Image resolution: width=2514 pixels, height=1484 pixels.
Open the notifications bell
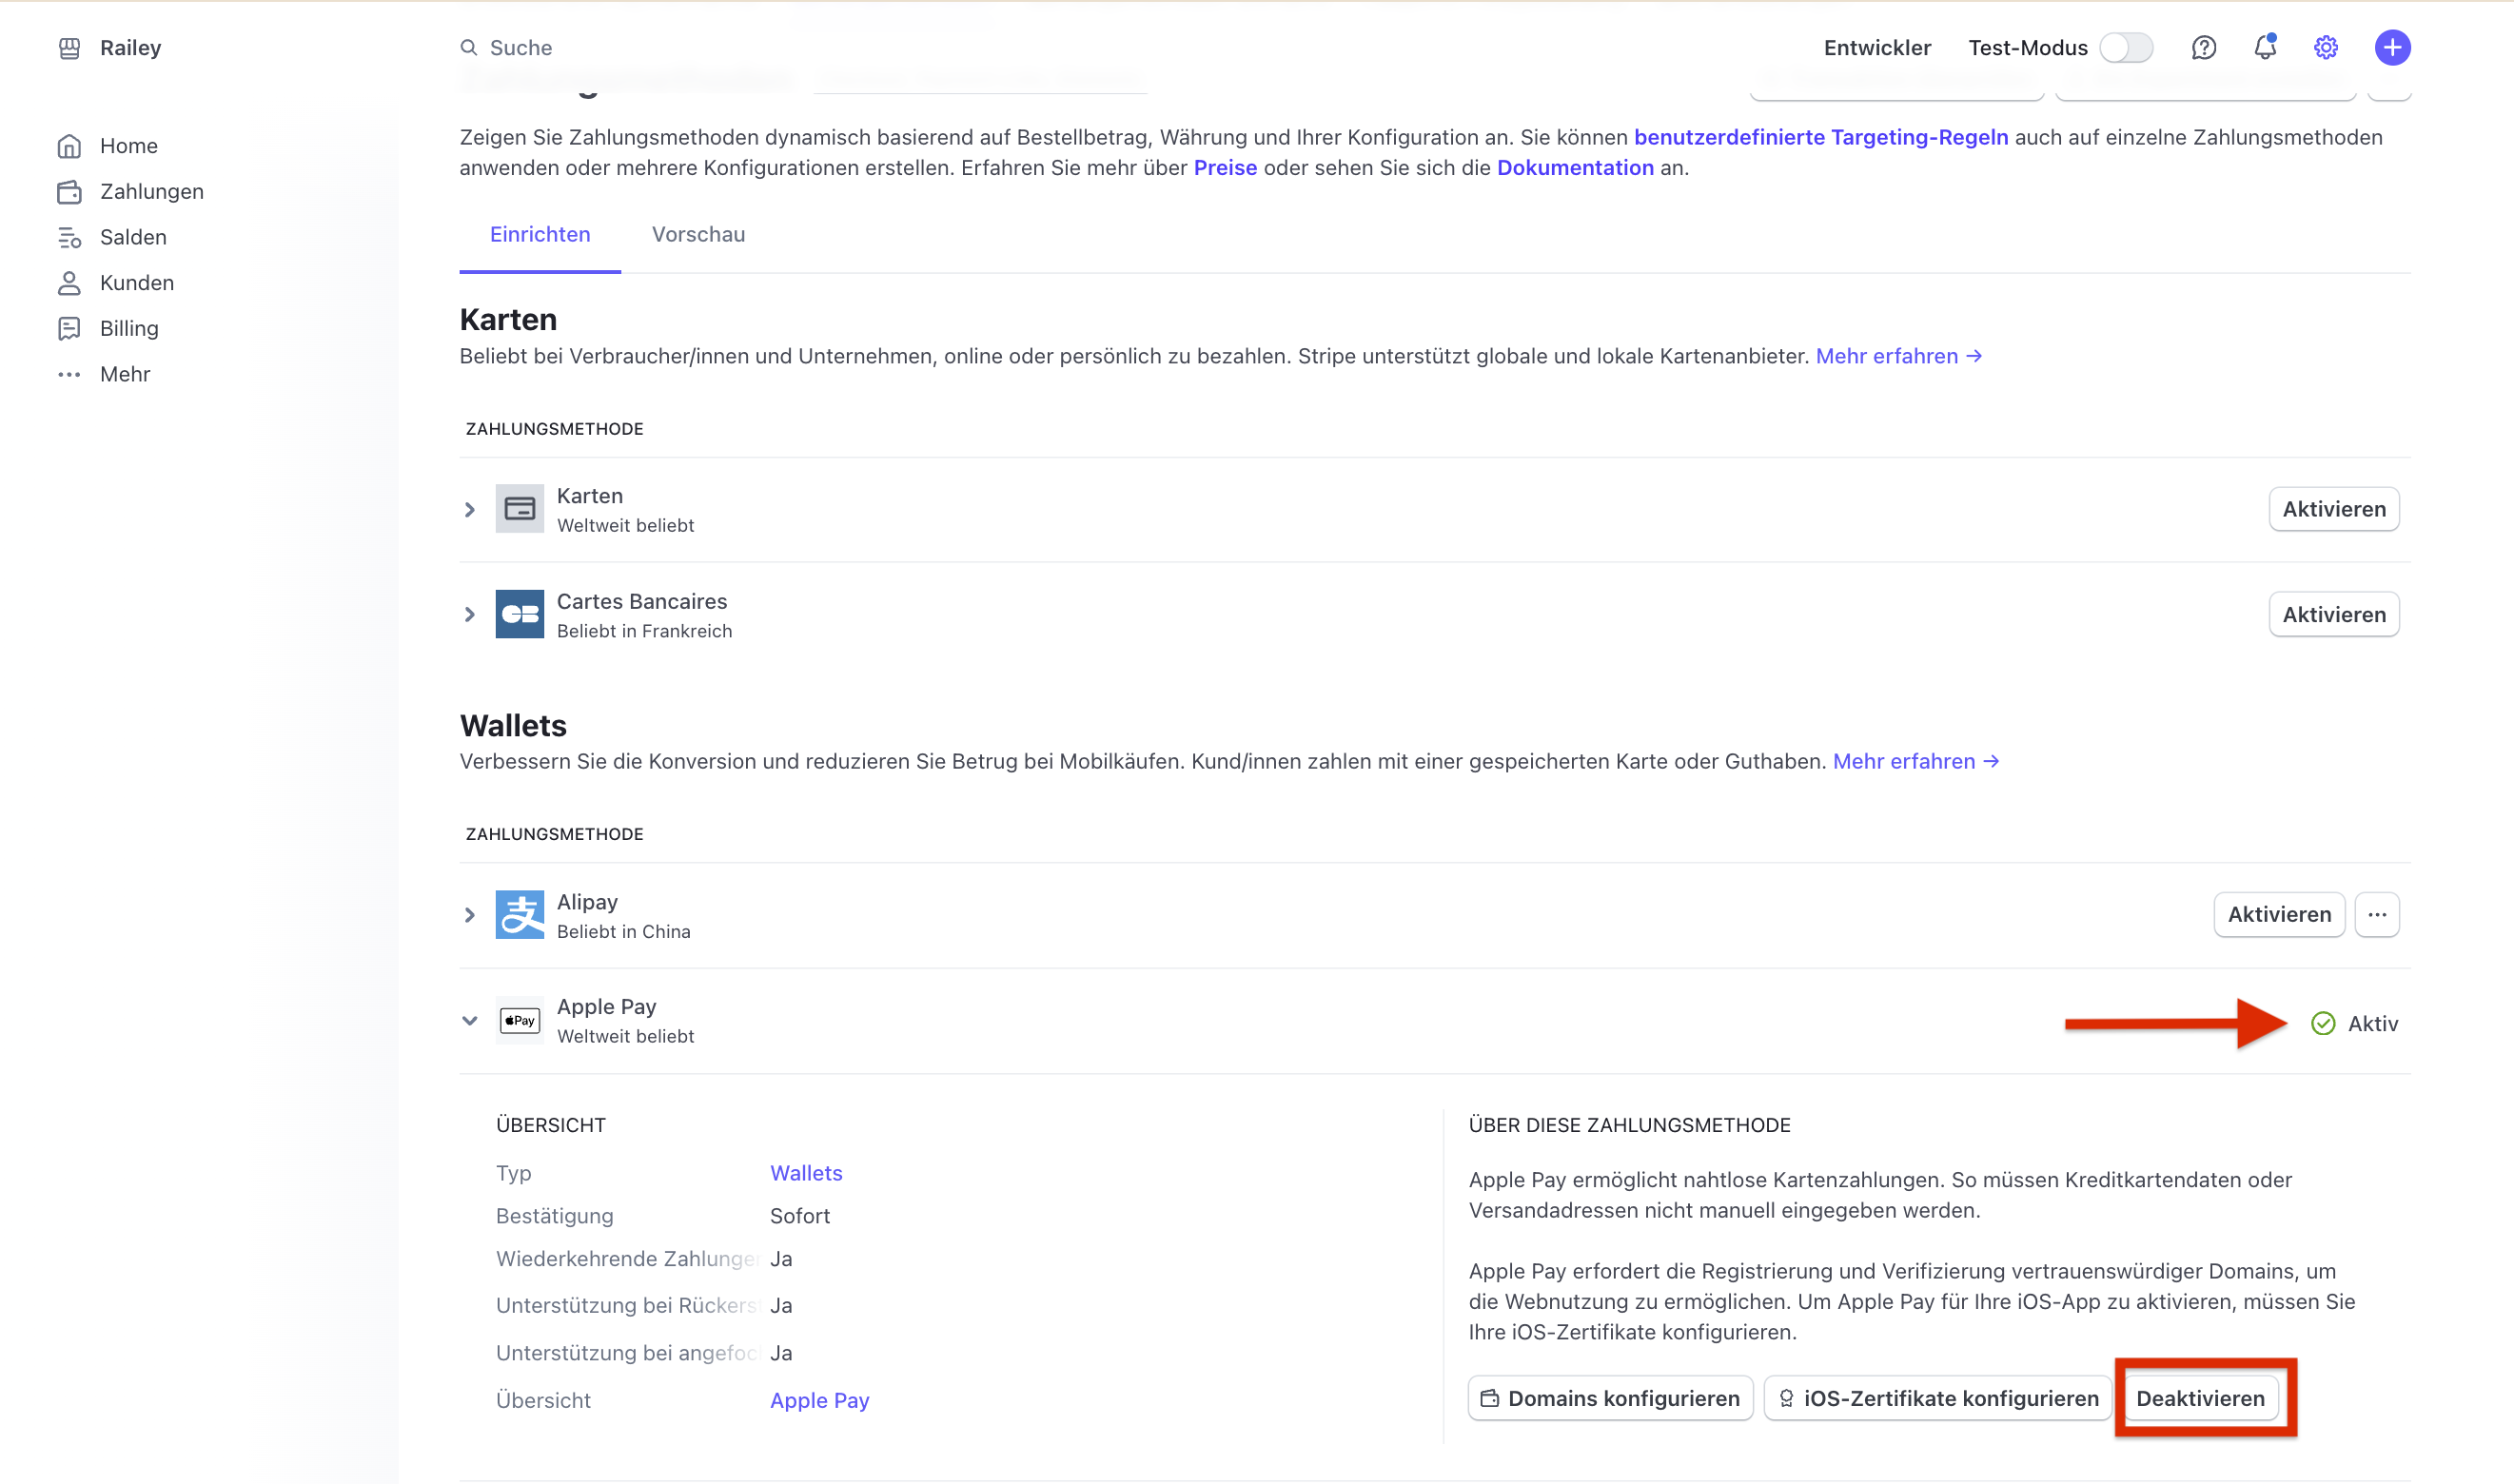2265,47
